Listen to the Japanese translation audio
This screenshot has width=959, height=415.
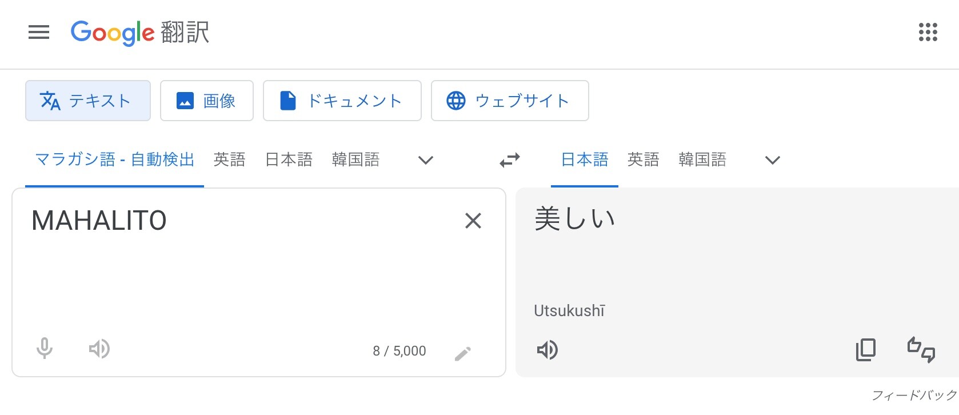point(548,350)
